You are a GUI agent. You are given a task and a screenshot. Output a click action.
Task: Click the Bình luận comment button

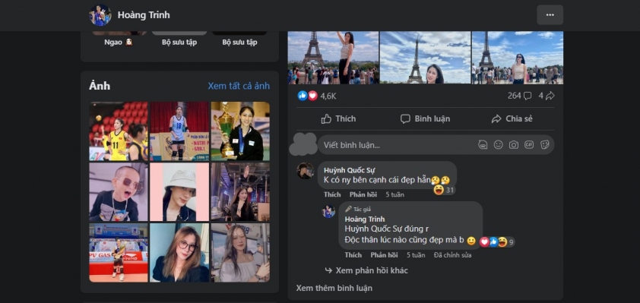tap(426, 118)
